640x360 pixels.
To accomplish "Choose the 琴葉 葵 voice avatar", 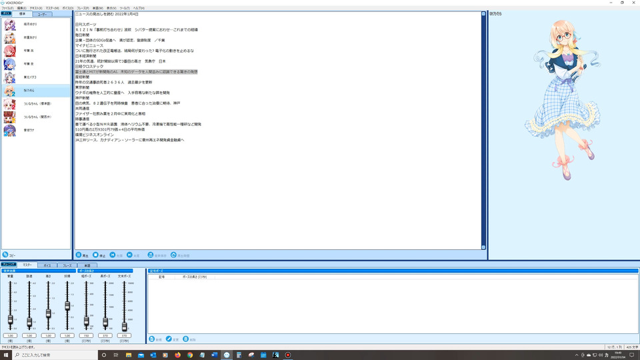I will (x=9, y=64).
